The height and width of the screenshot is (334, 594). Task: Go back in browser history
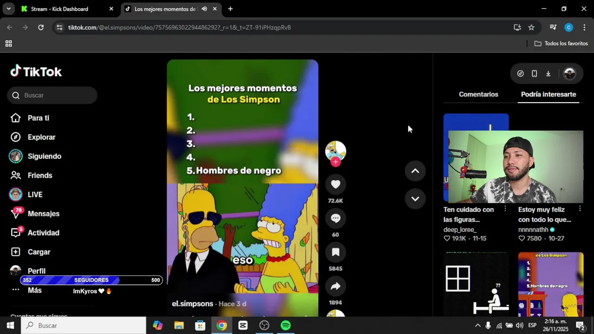pyautogui.click(x=10, y=27)
